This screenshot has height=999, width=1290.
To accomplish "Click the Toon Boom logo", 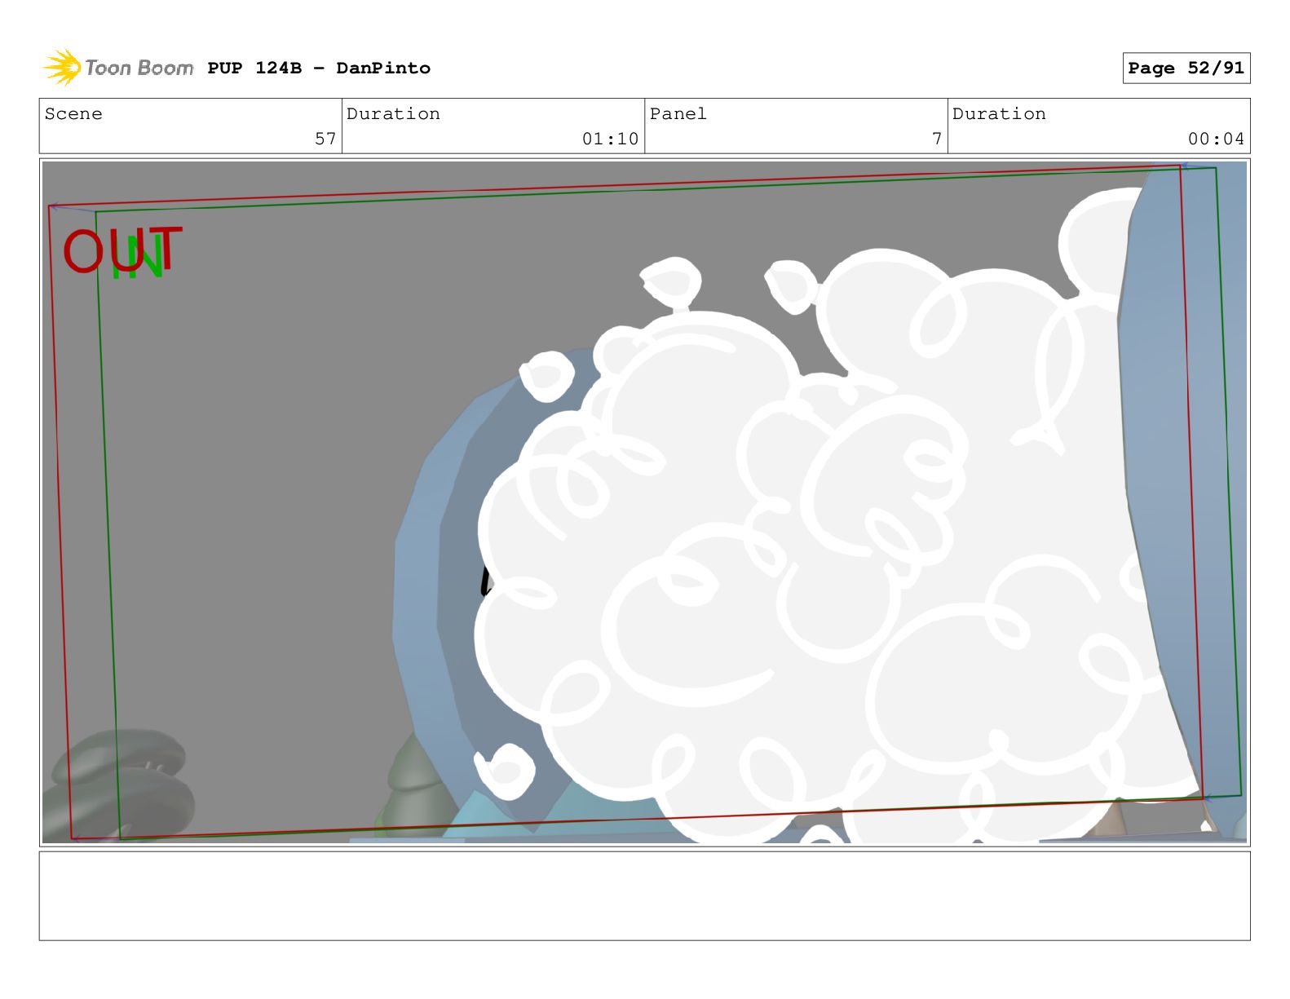I will point(118,68).
